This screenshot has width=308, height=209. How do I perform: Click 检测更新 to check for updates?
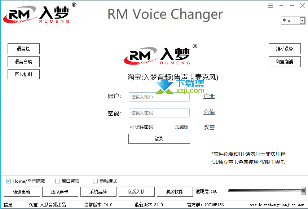tap(22, 192)
